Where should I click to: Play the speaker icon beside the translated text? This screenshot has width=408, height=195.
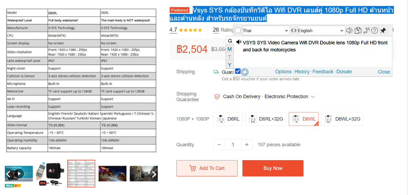pos(239,42)
